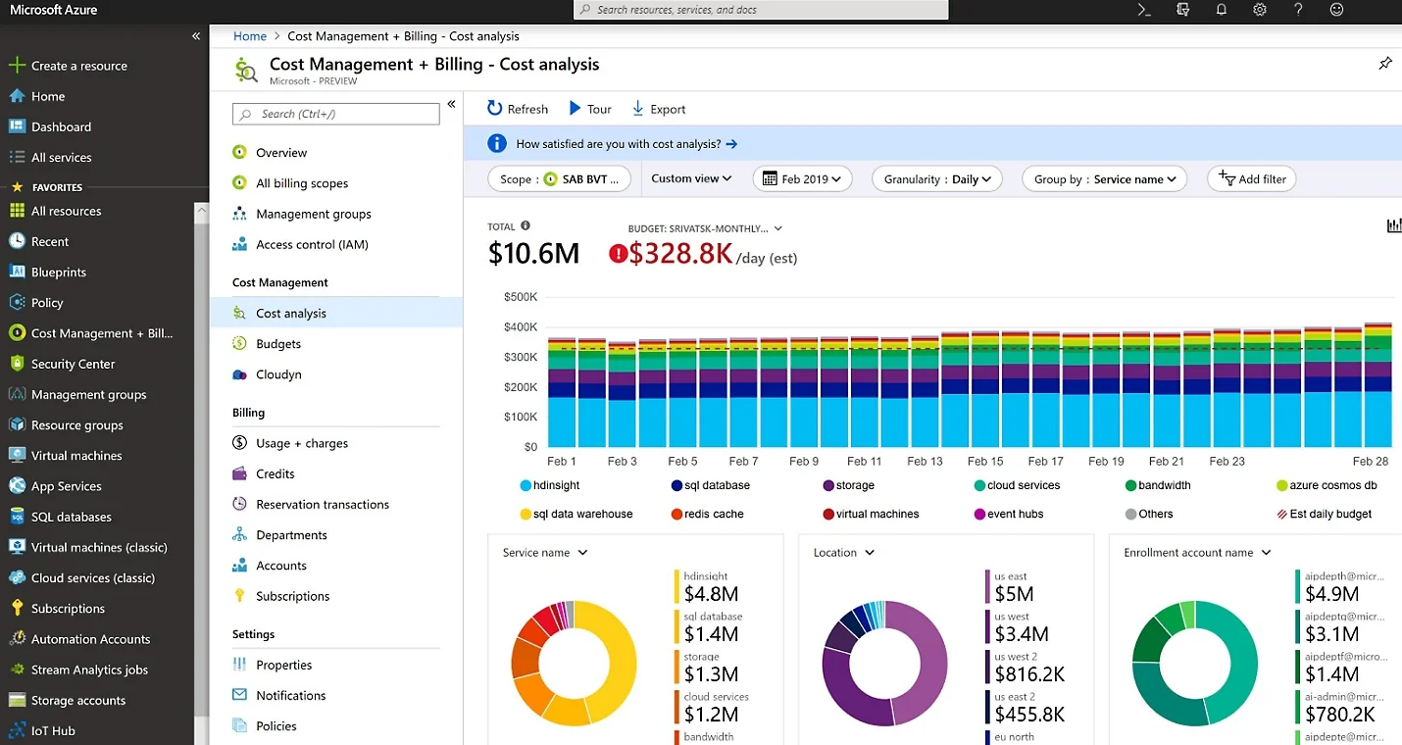Pin the Cost analysis blade
The image size is (1402, 745).
point(1385,64)
